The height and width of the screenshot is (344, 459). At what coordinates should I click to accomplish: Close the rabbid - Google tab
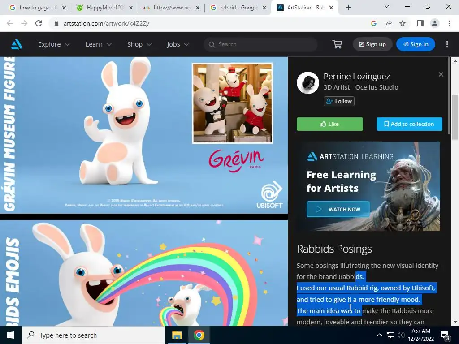click(264, 8)
